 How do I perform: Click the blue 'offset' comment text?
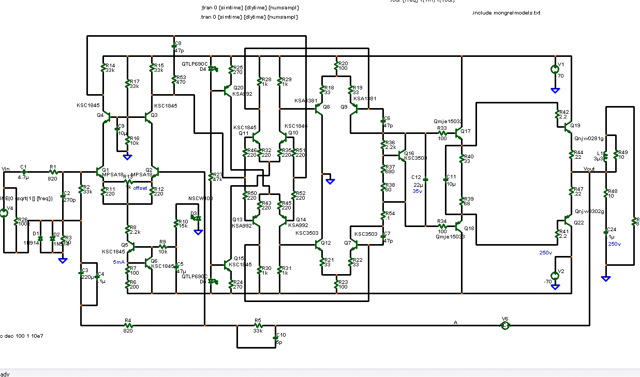pyautogui.click(x=140, y=188)
